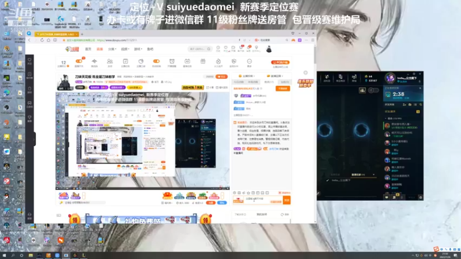Toggle the second orange switch in toolbar
The height and width of the screenshot is (259, 461).
[x=156, y=61]
